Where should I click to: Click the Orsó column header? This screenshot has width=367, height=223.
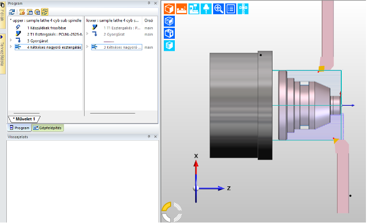(x=149, y=20)
